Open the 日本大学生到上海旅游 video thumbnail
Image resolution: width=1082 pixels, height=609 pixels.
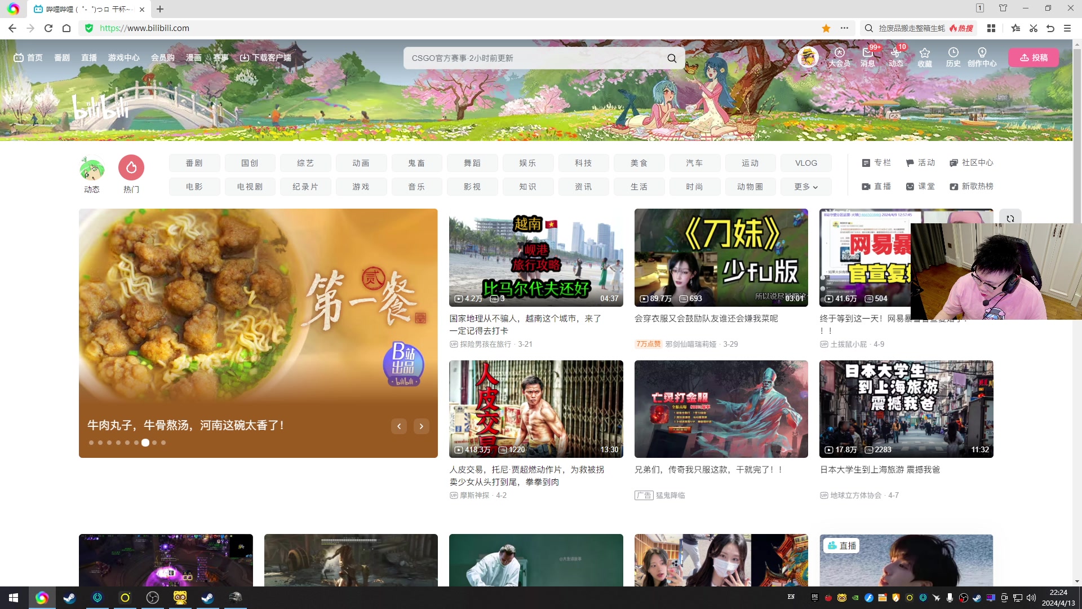click(x=906, y=409)
